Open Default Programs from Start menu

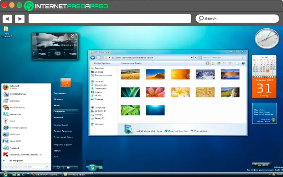[x=63, y=131]
